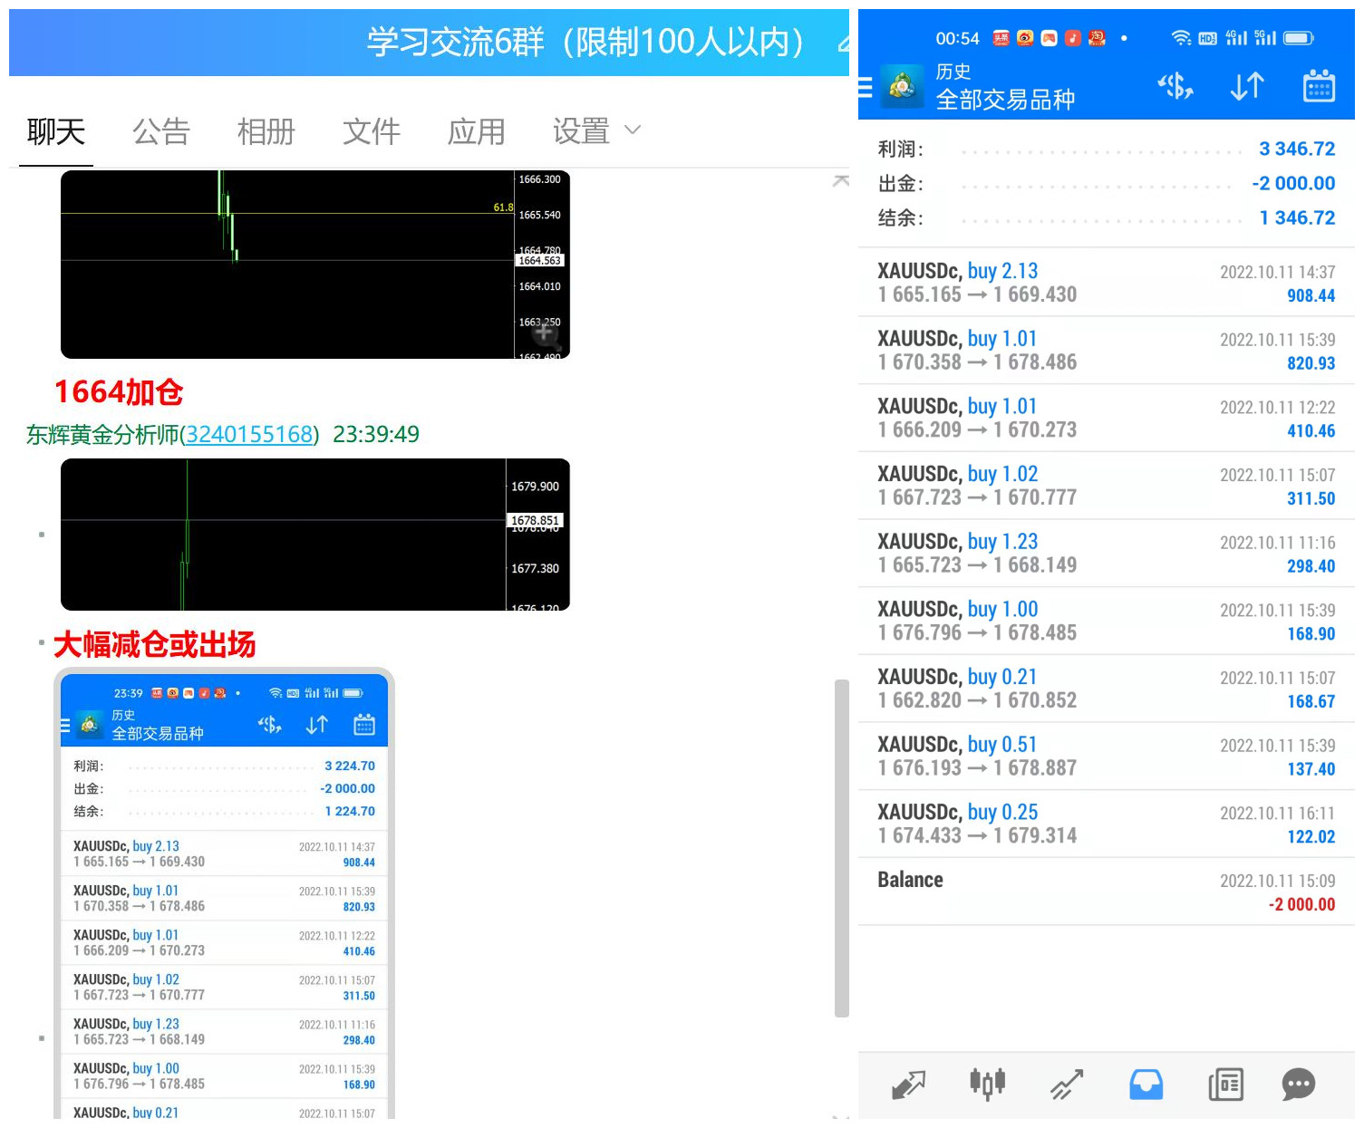Open the Trade tab trend-line icon
Image resolution: width=1364 pixels, height=1128 pixels.
click(x=1067, y=1084)
